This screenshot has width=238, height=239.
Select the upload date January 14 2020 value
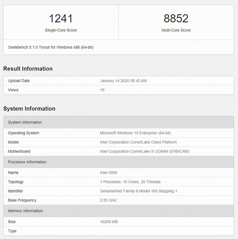pos(123,81)
